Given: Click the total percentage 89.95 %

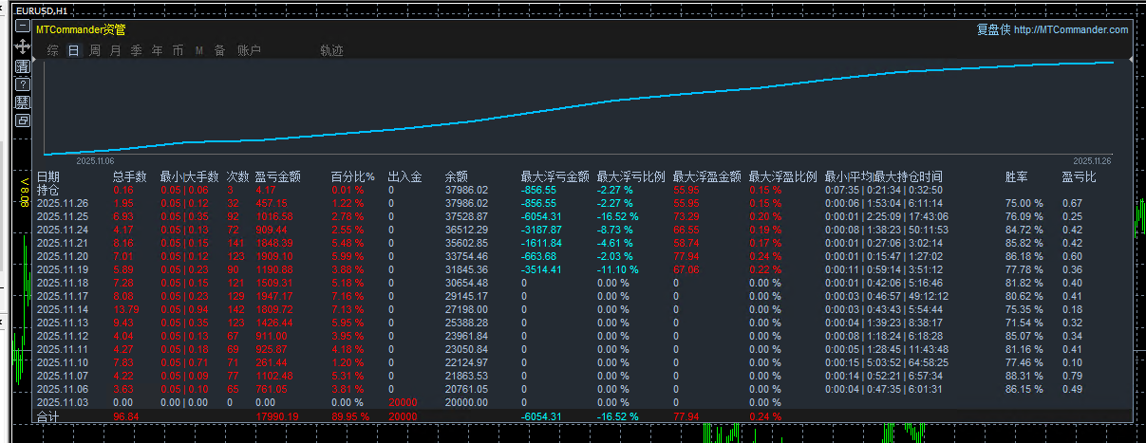Looking at the screenshot, I should (351, 416).
